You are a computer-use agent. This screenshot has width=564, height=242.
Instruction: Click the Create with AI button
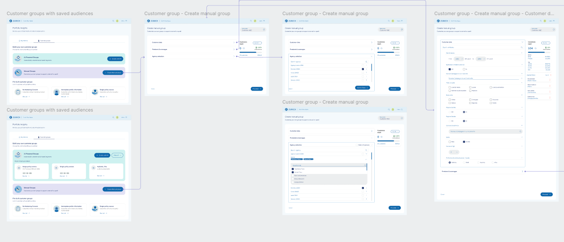(115, 59)
